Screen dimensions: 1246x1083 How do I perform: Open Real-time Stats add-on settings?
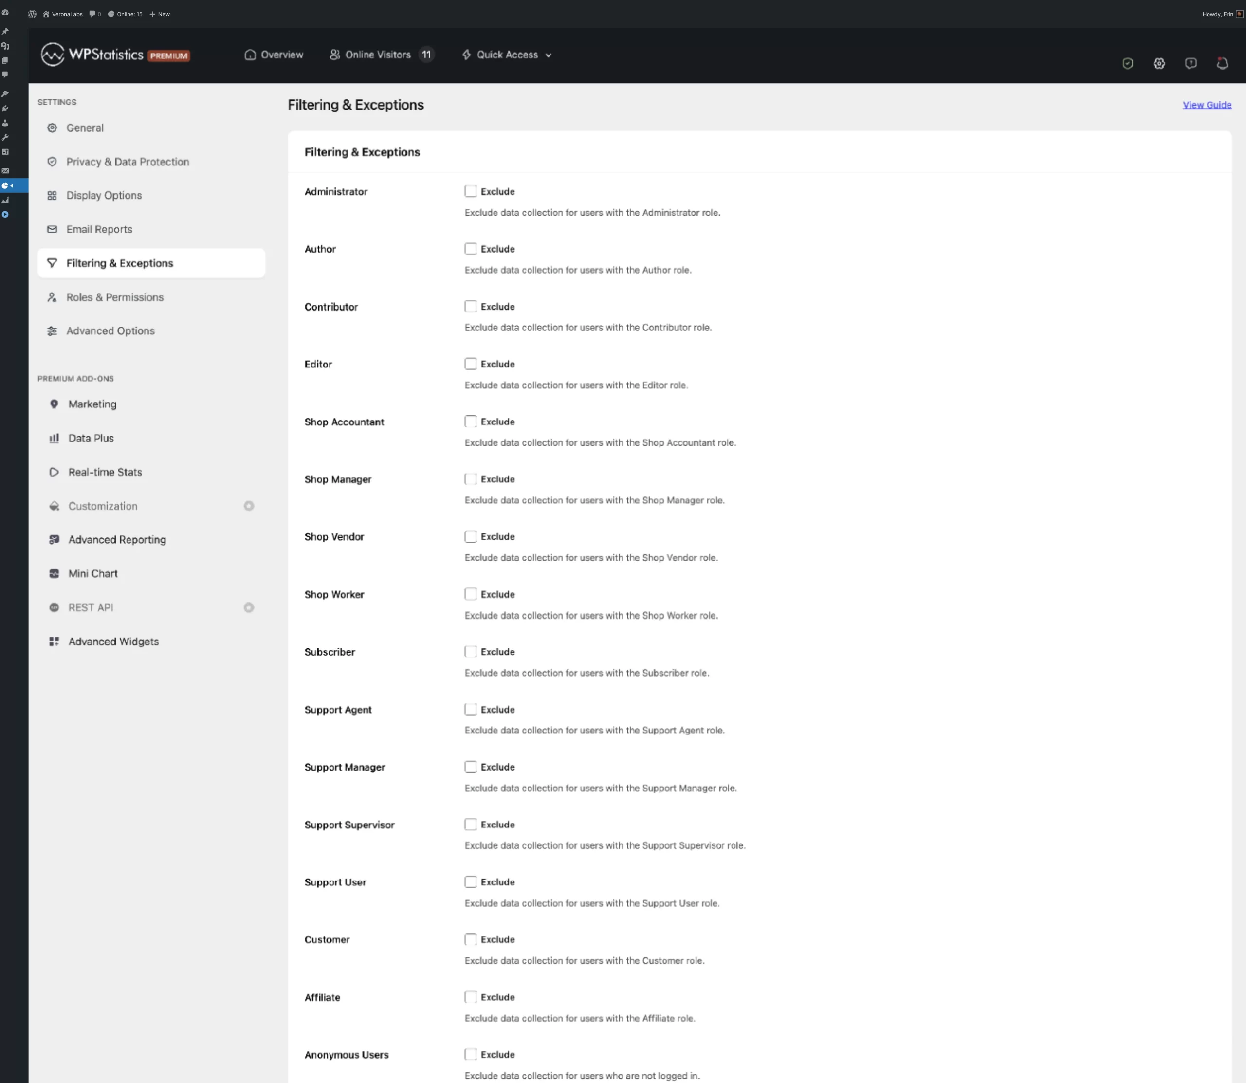[x=151, y=472]
